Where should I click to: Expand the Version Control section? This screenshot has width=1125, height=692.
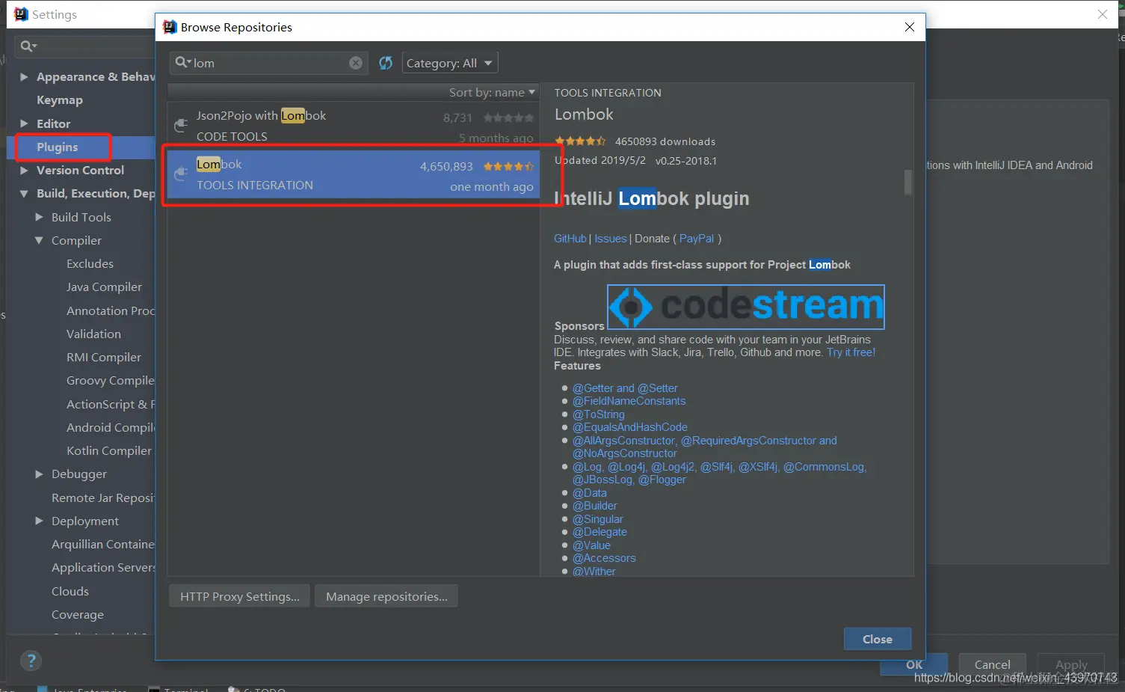point(24,170)
